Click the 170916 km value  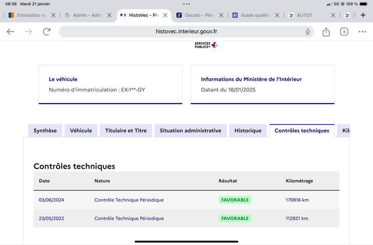point(297,200)
